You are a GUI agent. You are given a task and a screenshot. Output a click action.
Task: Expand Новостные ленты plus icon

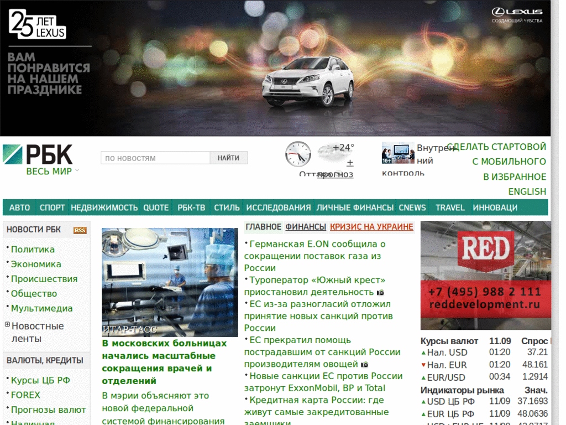pyautogui.click(x=7, y=324)
